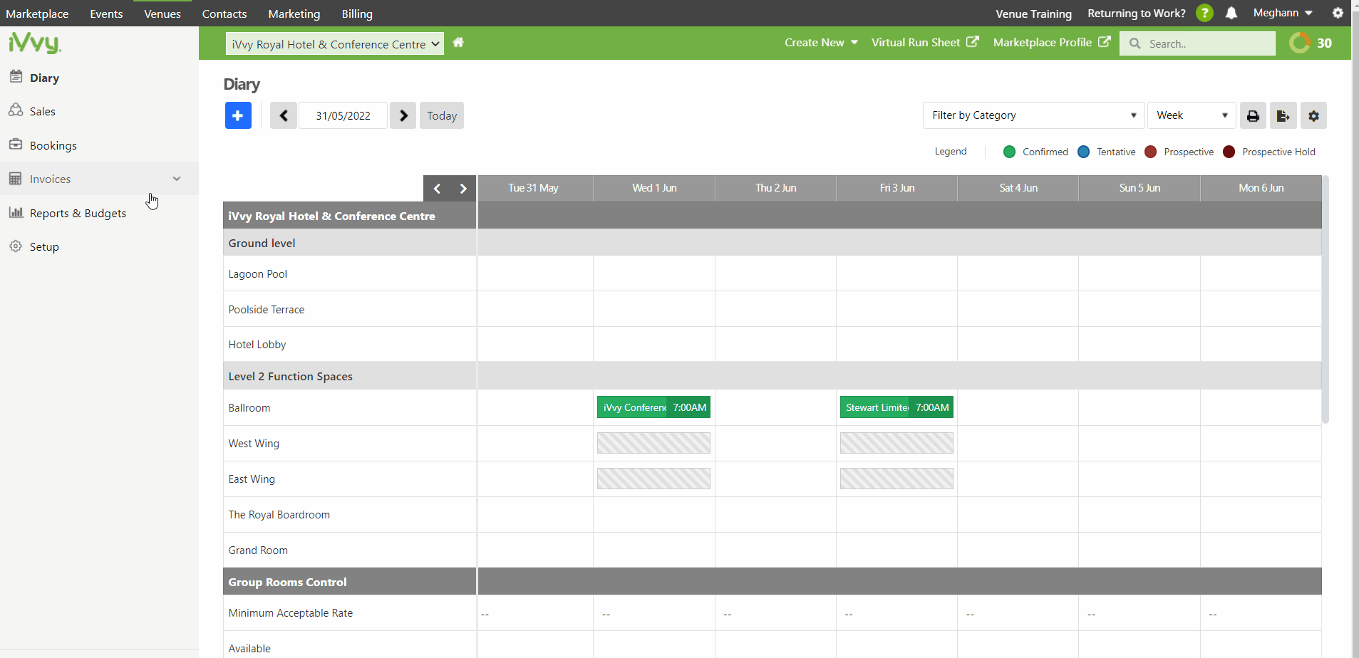This screenshot has width=1359, height=658.
Task: Click the Lagoon Pool row label
Action: click(257, 274)
